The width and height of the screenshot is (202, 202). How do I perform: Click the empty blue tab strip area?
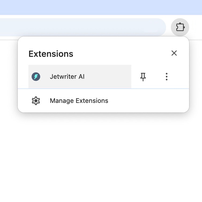pos(101,7)
